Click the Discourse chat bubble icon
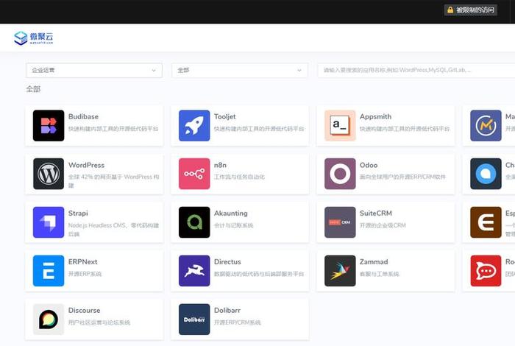The image size is (515, 346). coord(49,319)
